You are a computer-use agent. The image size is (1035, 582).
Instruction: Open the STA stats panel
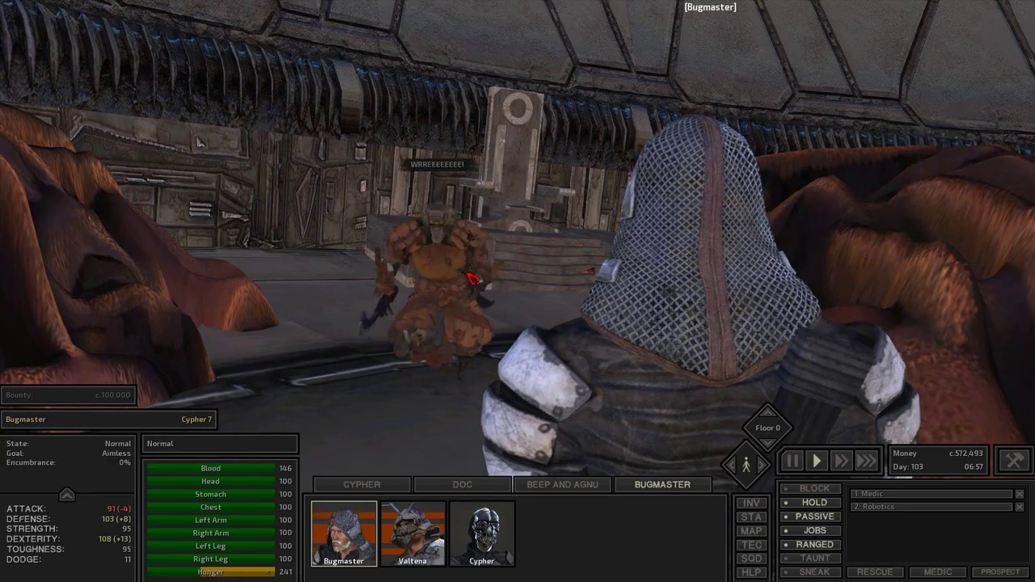[x=751, y=517]
